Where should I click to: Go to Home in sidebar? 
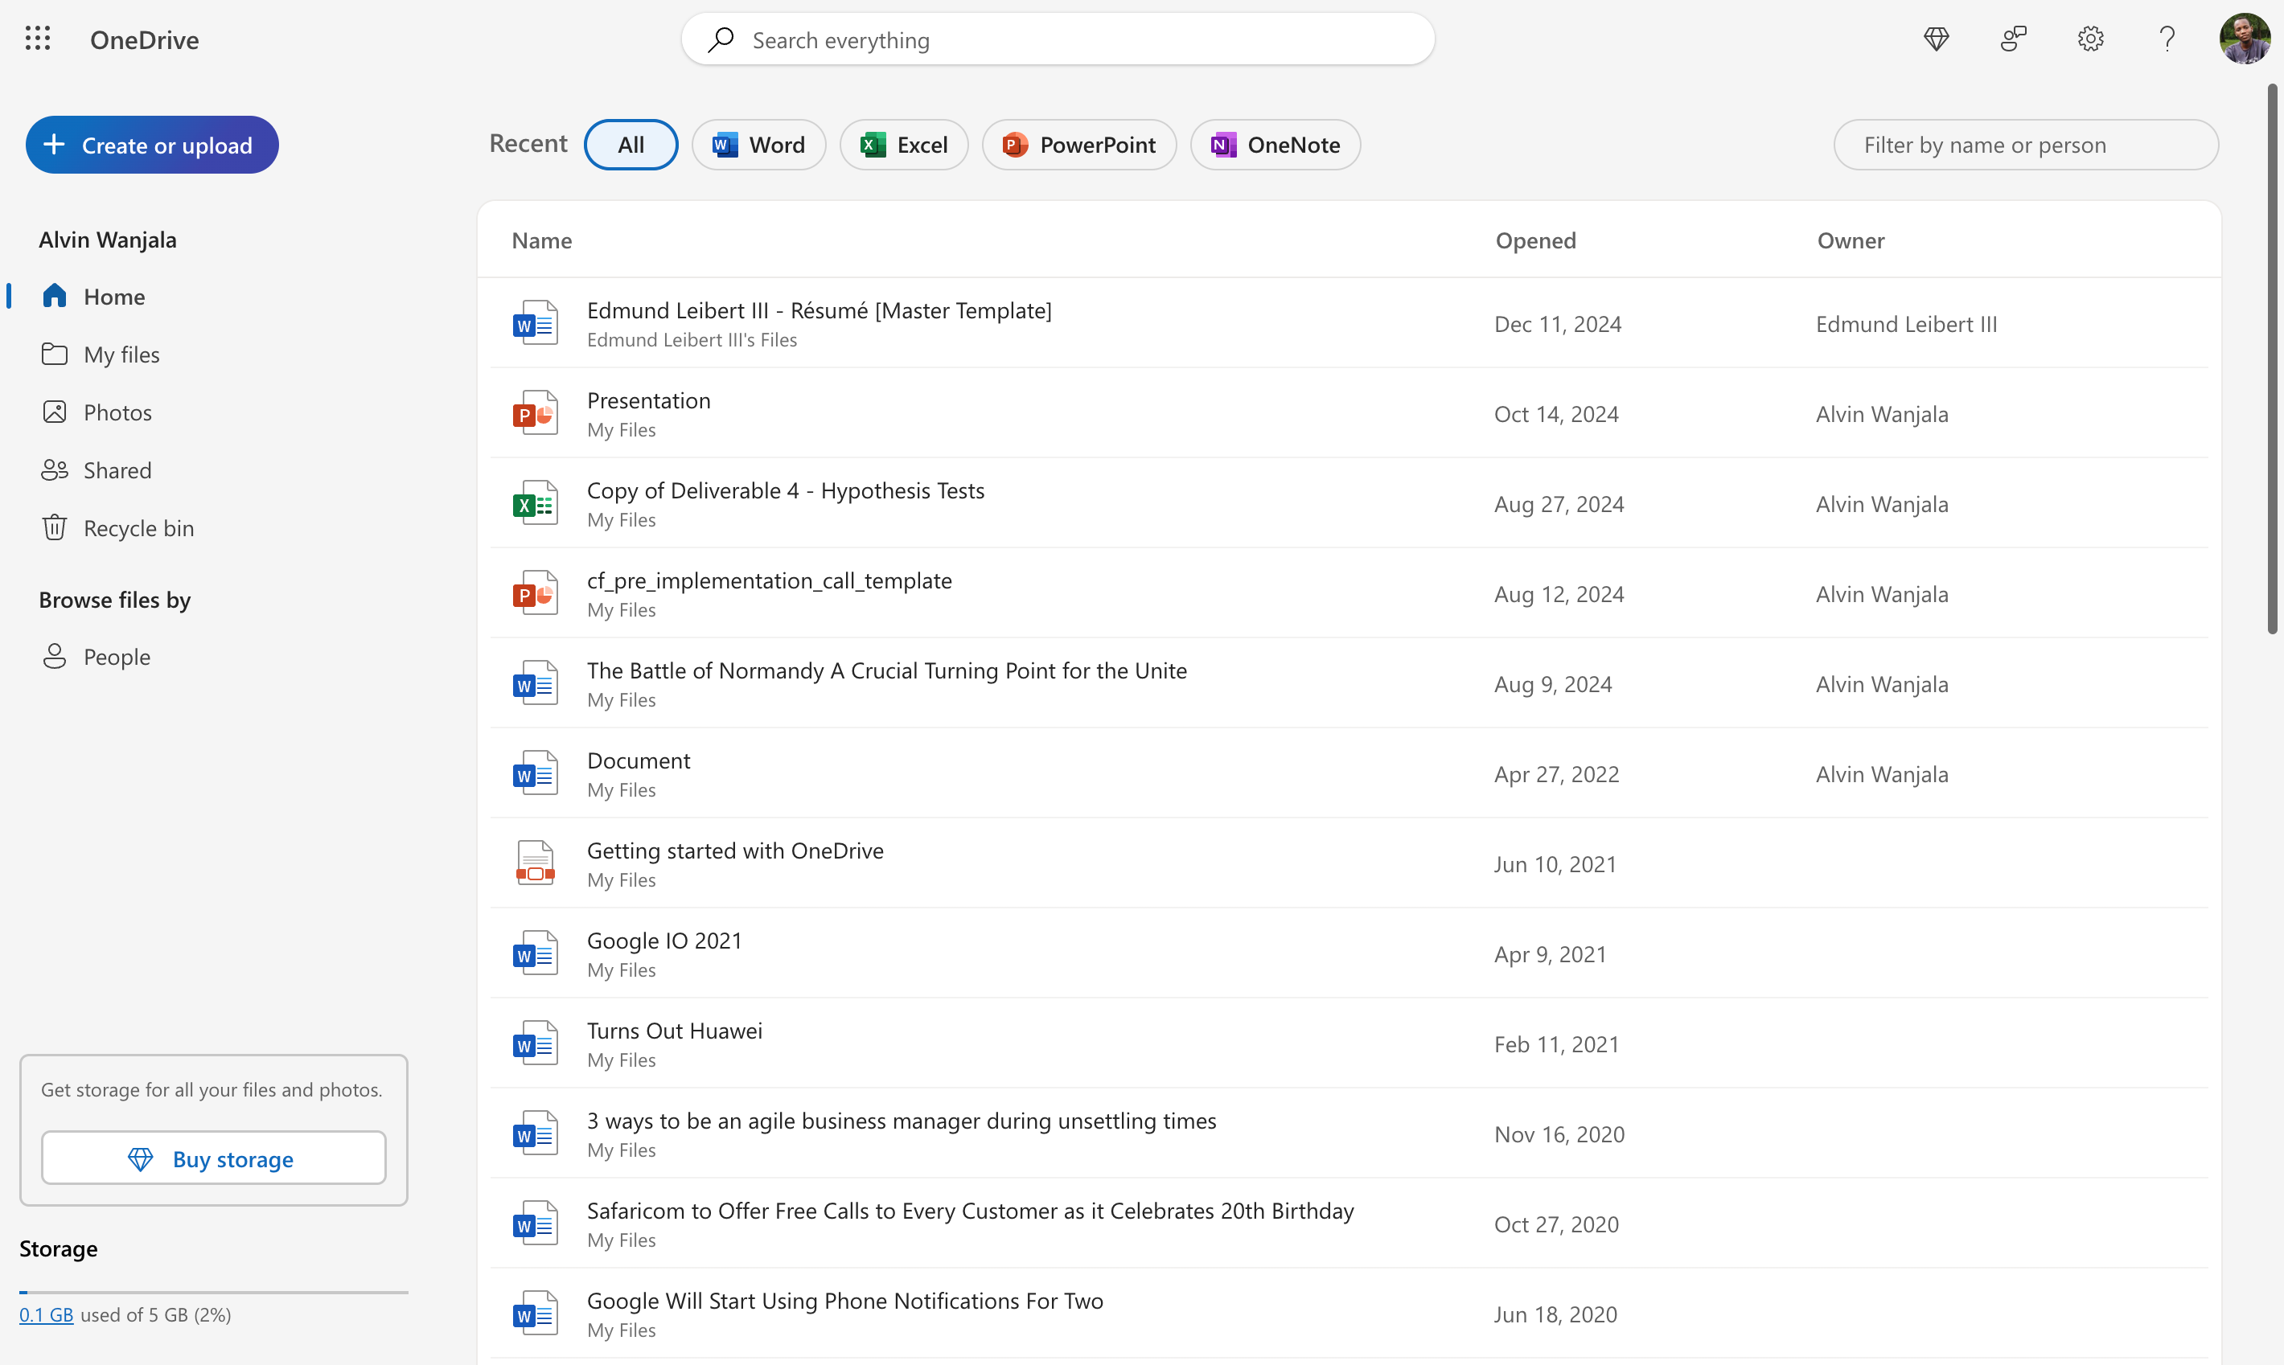(x=114, y=296)
